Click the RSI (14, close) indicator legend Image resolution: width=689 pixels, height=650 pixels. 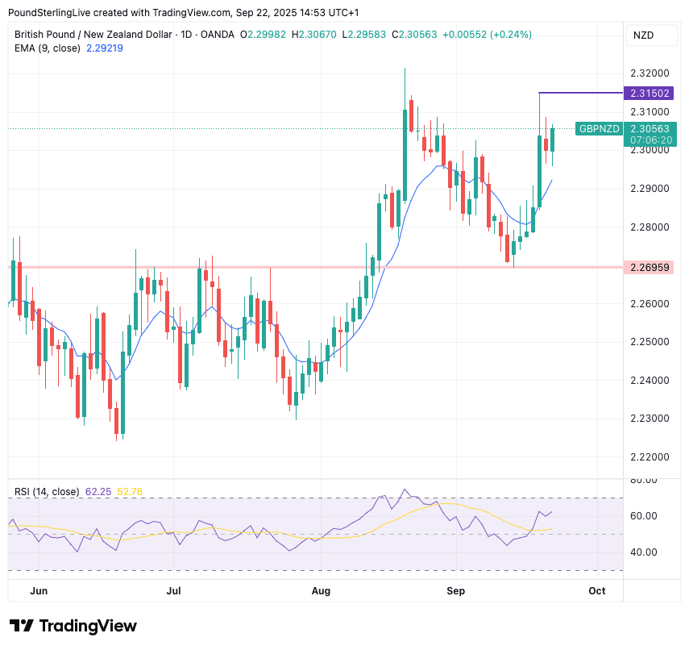tap(47, 491)
